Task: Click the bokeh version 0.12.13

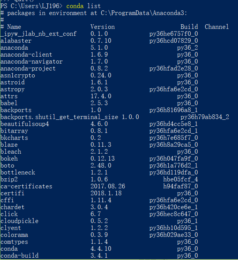Action: [x=102, y=159]
